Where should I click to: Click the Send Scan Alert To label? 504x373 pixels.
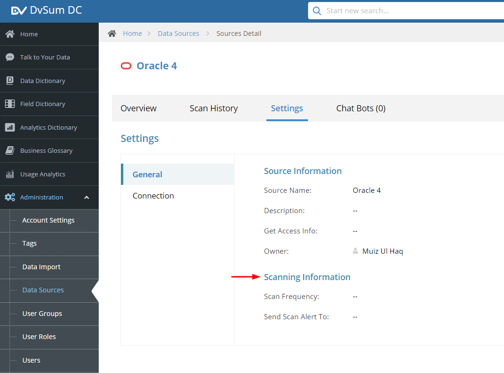pyautogui.click(x=296, y=317)
